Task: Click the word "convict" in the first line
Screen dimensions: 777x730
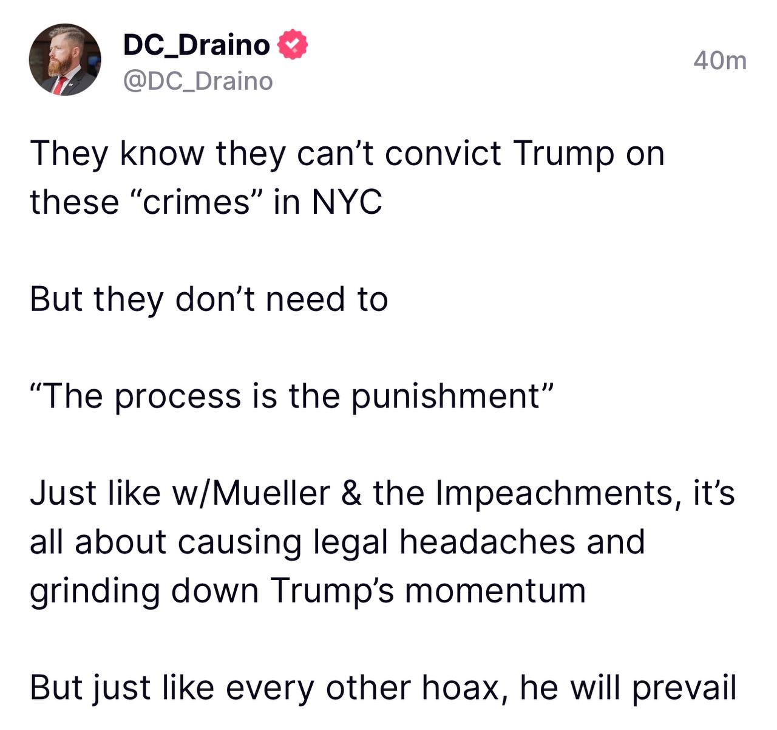Action: [443, 153]
